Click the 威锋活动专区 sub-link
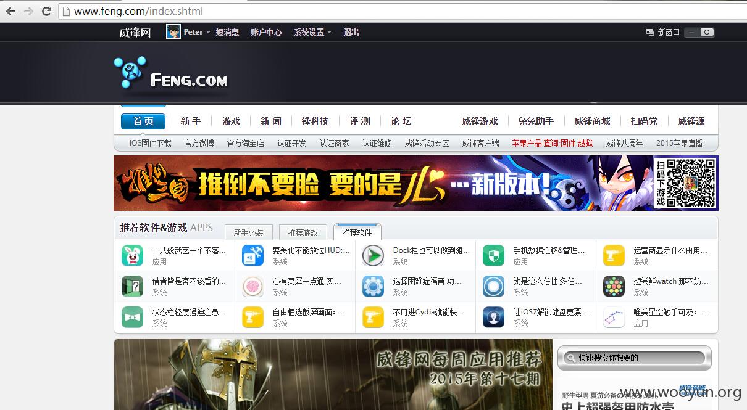 427,143
